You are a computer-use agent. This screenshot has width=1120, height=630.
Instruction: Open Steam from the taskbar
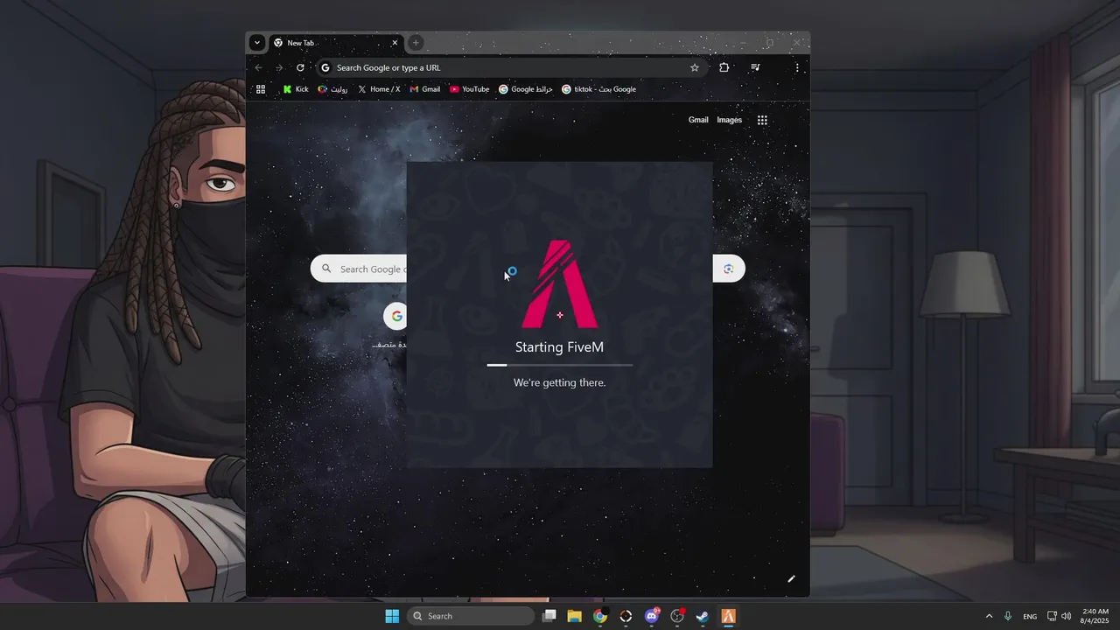tap(703, 616)
